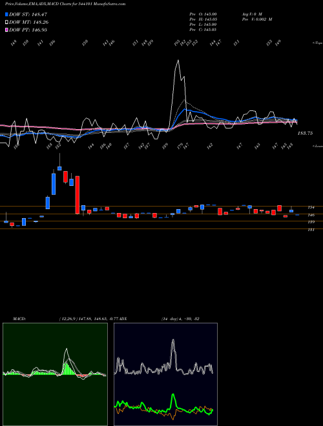The width and height of the screenshot is (323, 426).
Task: Select the 'DOW ST: 148.47' legend text
Action: coord(28,14)
